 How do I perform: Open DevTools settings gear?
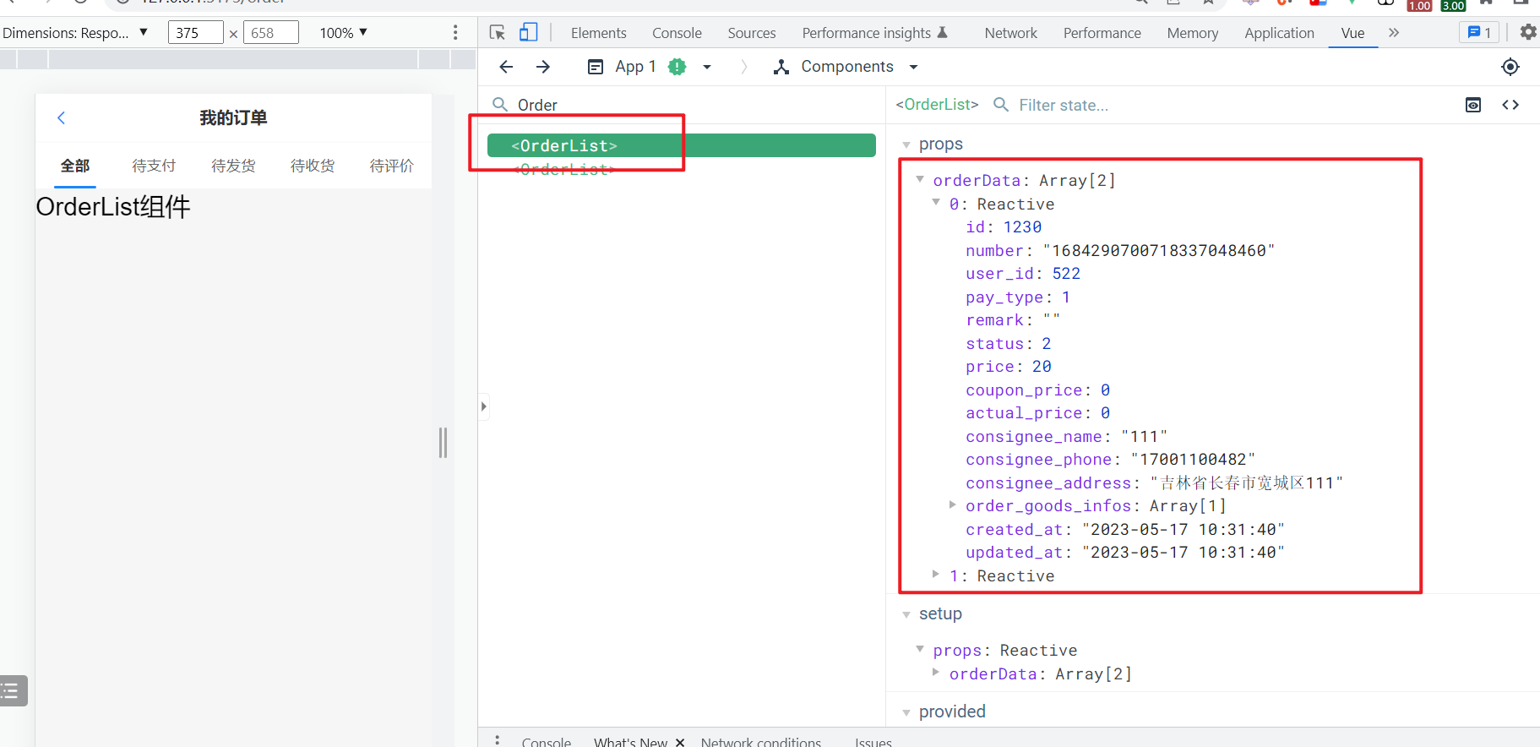click(x=1527, y=32)
